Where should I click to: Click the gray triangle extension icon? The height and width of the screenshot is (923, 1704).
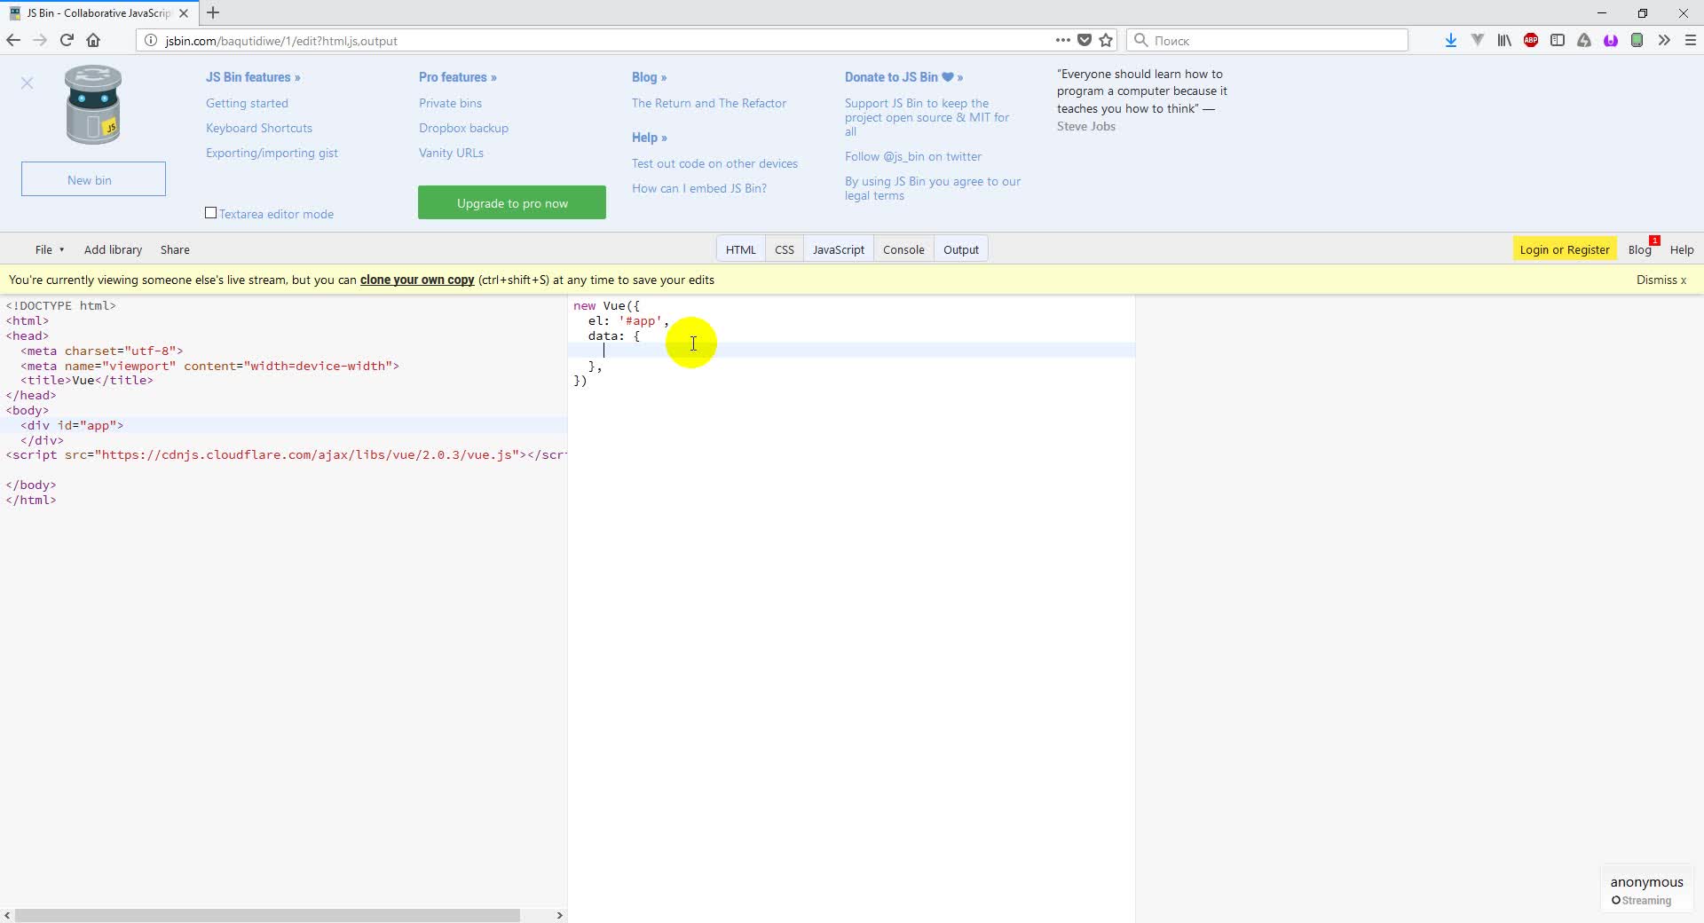[x=1584, y=40]
